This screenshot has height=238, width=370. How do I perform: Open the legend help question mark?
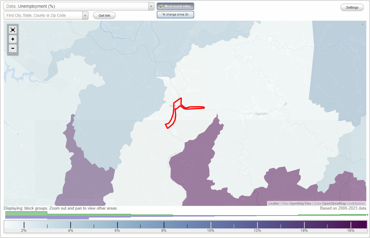(x=367, y=214)
